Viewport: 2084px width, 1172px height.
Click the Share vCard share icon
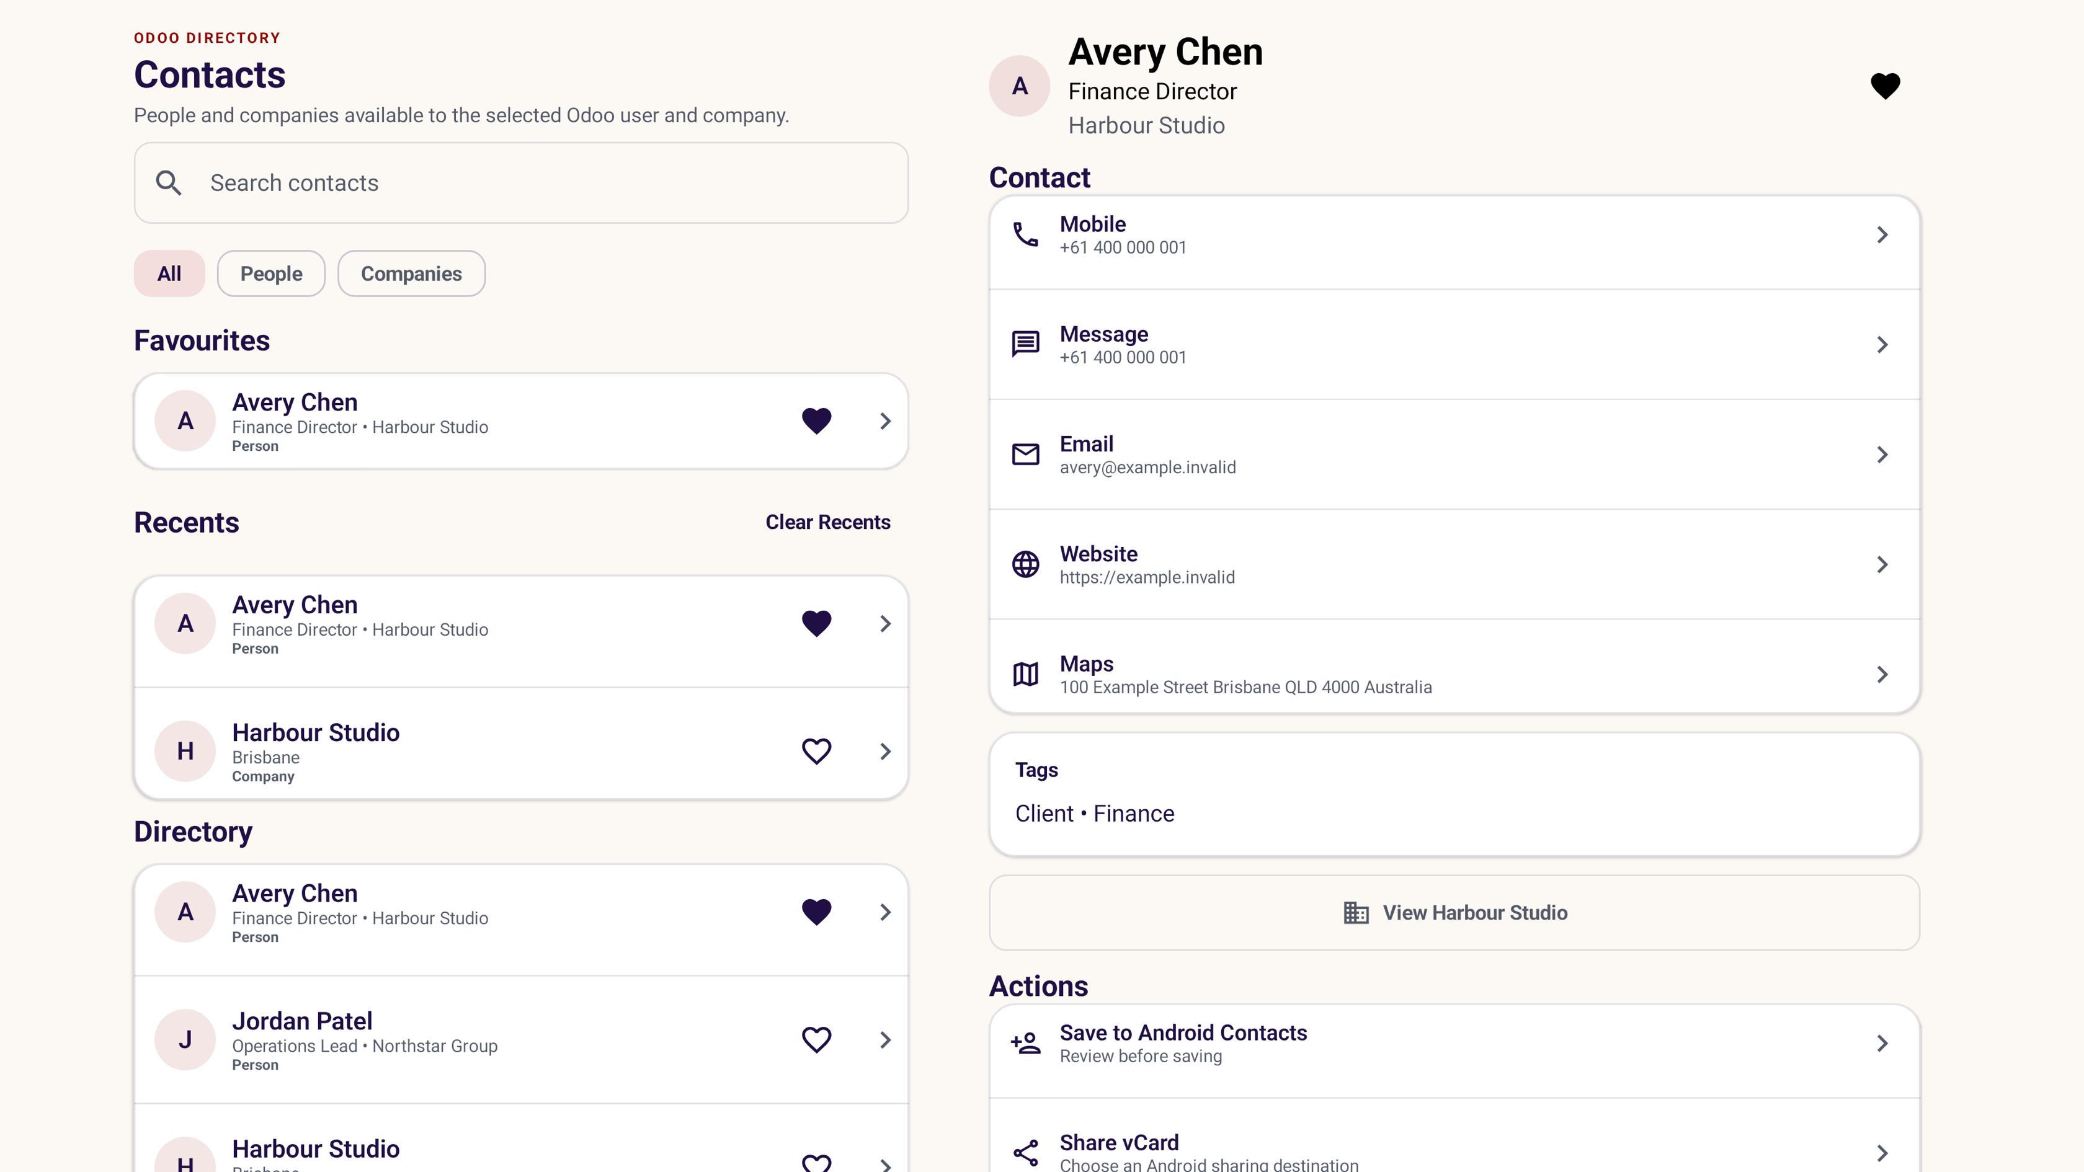[x=1025, y=1153]
